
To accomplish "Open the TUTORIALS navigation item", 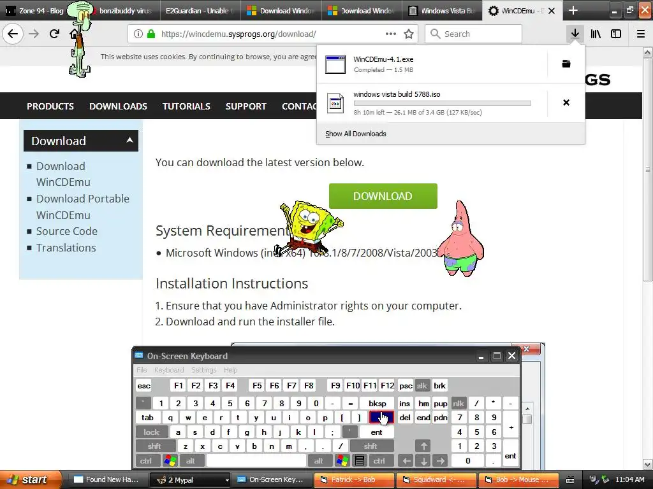I will tap(186, 106).
